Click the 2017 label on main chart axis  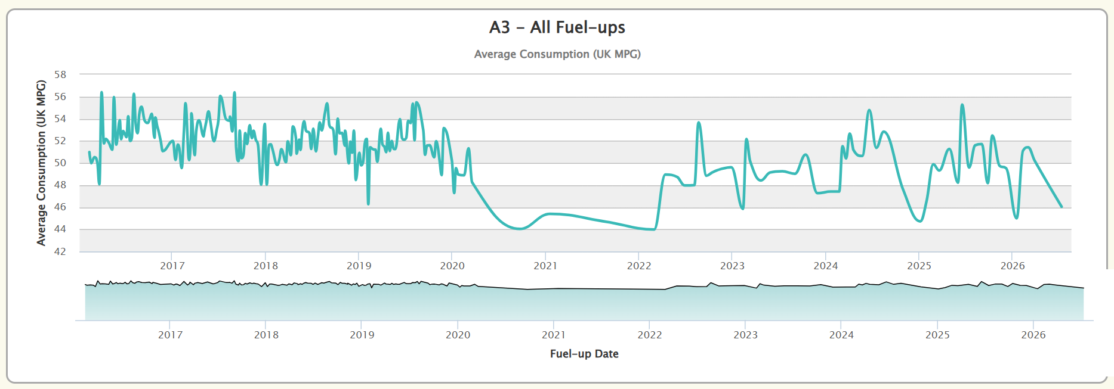pyautogui.click(x=172, y=266)
